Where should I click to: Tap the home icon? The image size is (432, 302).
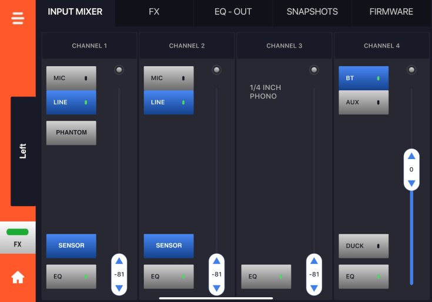tap(18, 278)
